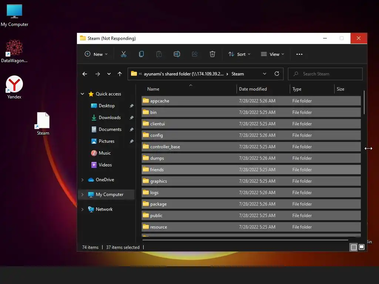
Task: Open the Sort options dropdown
Action: pos(239,54)
